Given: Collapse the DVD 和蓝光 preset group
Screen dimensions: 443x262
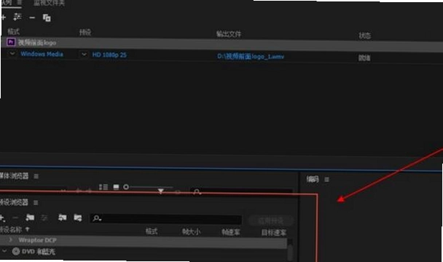Looking at the screenshot, I should pyautogui.click(x=4, y=250).
